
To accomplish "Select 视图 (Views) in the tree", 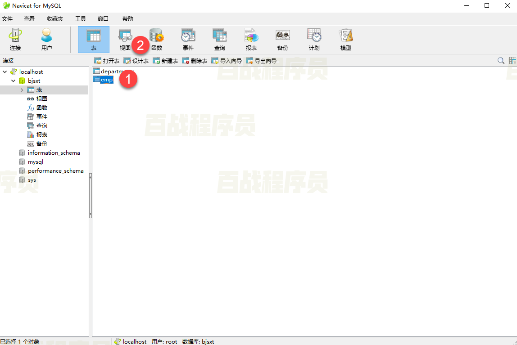I will (x=41, y=99).
